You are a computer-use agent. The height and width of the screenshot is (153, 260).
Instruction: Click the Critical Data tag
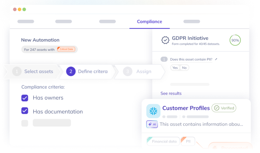[x=66, y=49]
